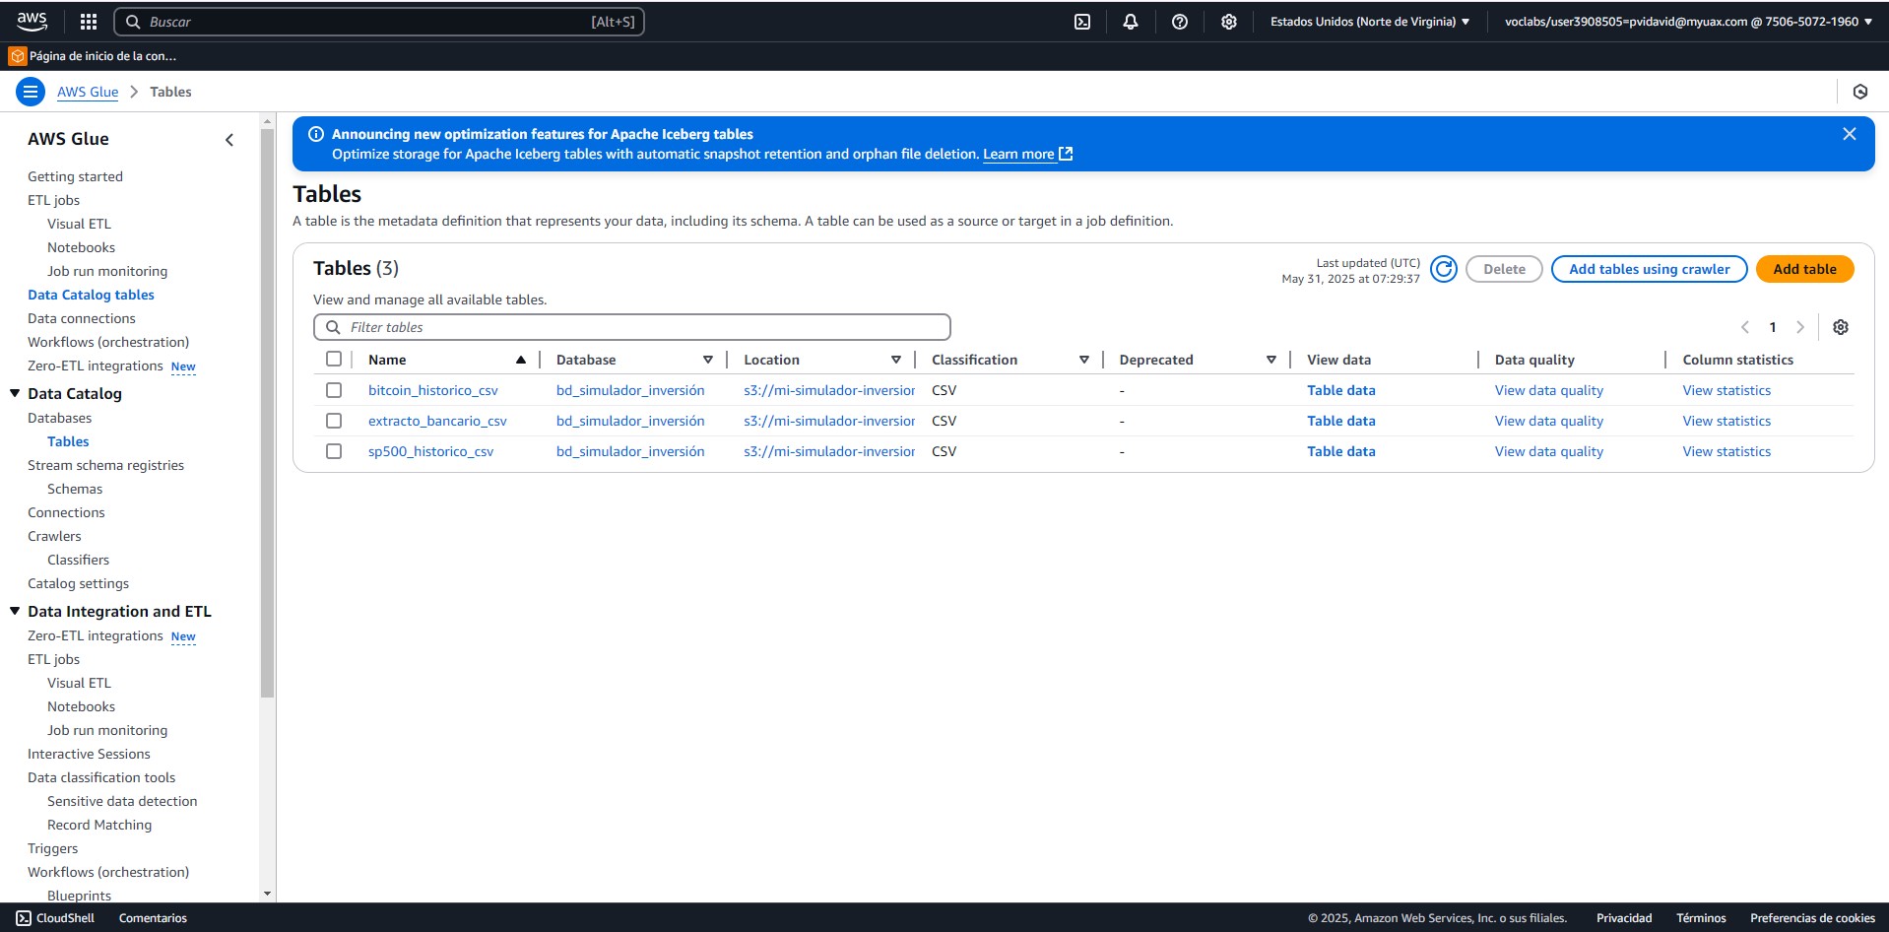Refresh the tables list
The width and height of the screenshot is (1889, 932).
point(1444,269)
